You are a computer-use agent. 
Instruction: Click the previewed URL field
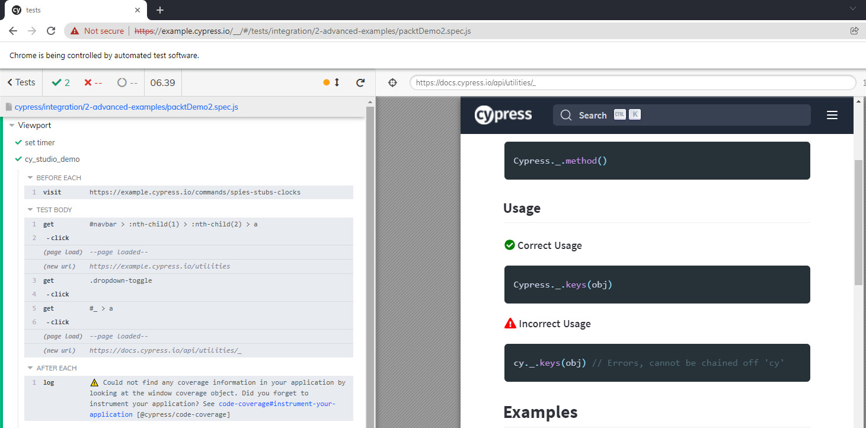coord(632,83)
